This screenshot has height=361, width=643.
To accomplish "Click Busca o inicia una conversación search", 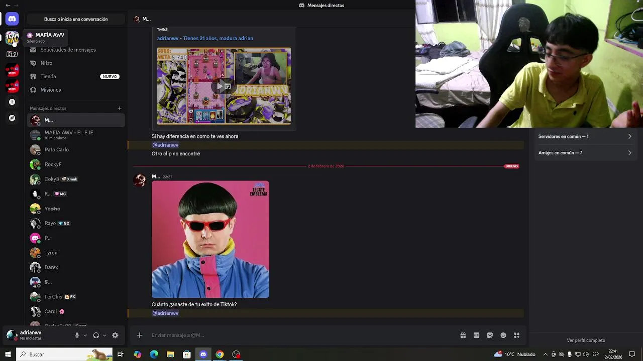I will click(76, 19).
